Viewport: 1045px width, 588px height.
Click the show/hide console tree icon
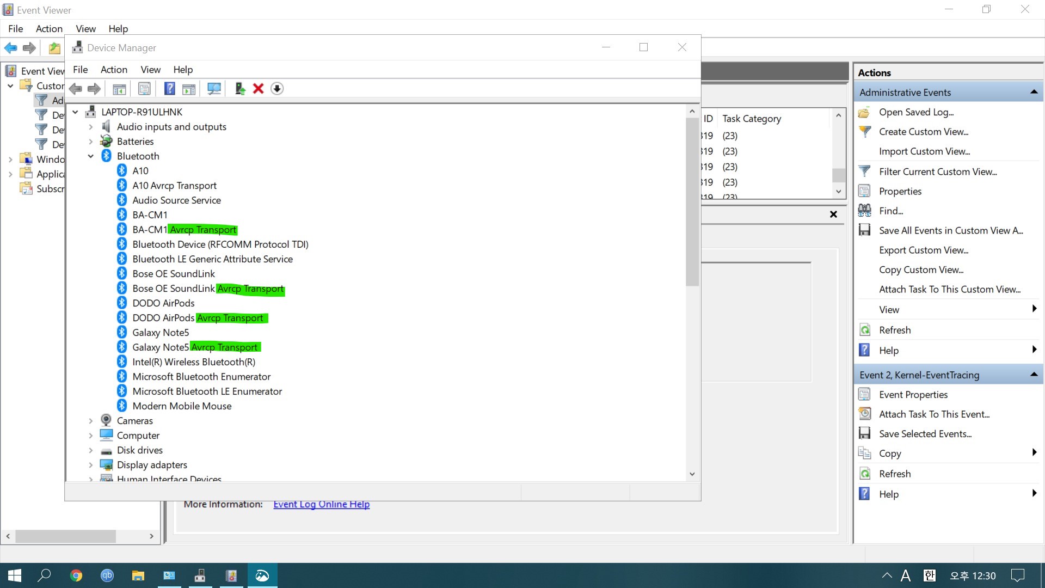click(x=119, y=89)
